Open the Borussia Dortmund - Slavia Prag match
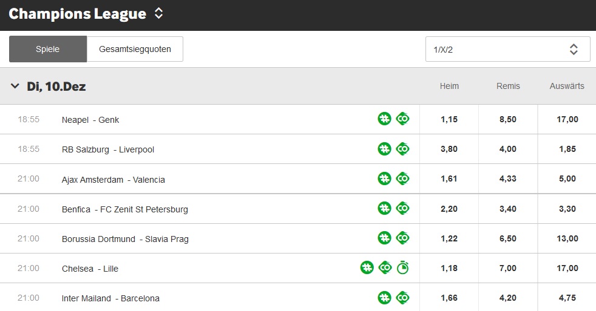Image resolution: width=596 pixels, height=311 pixels. click(125, 239)
